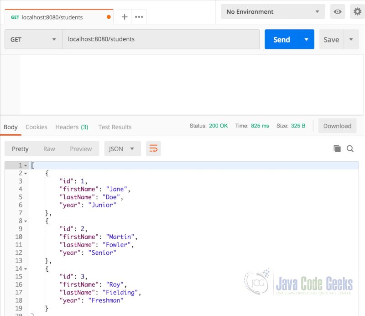Download the JSON response
This screenshot has height=316, width=365.
tap(337, 126)
